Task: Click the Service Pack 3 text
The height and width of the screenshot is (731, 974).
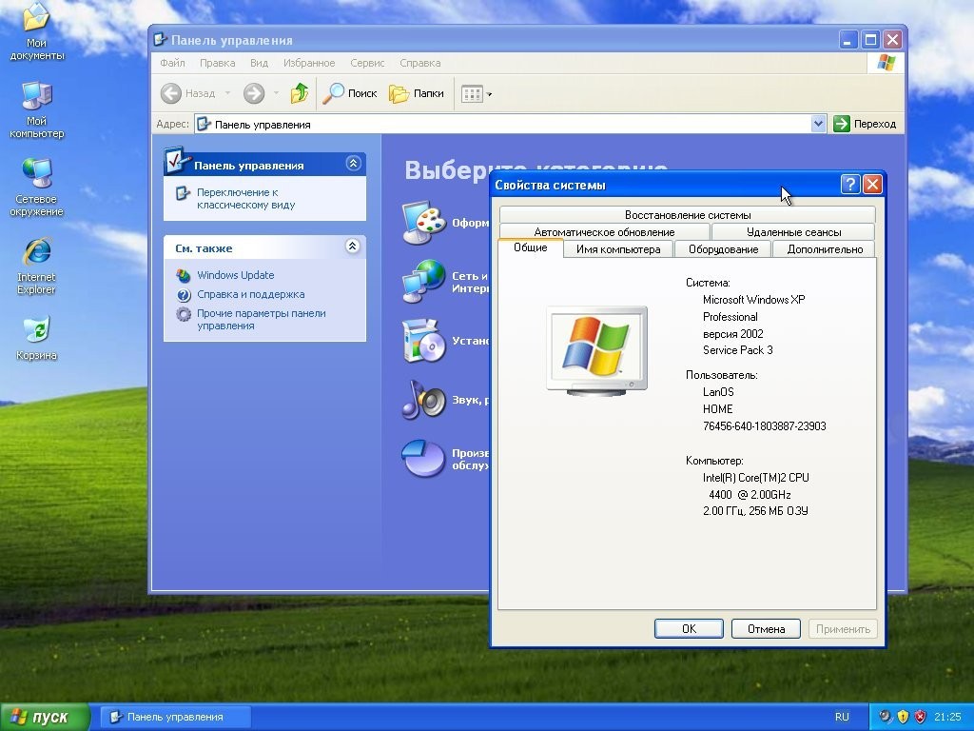Action: 738,350
